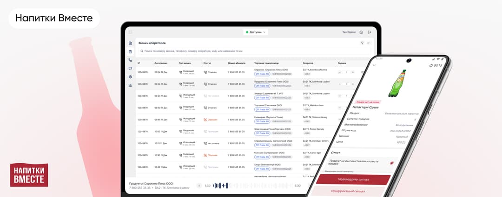
Task: Tap Некорректный сигнал on the phone
Action: (x=347, y=191)
